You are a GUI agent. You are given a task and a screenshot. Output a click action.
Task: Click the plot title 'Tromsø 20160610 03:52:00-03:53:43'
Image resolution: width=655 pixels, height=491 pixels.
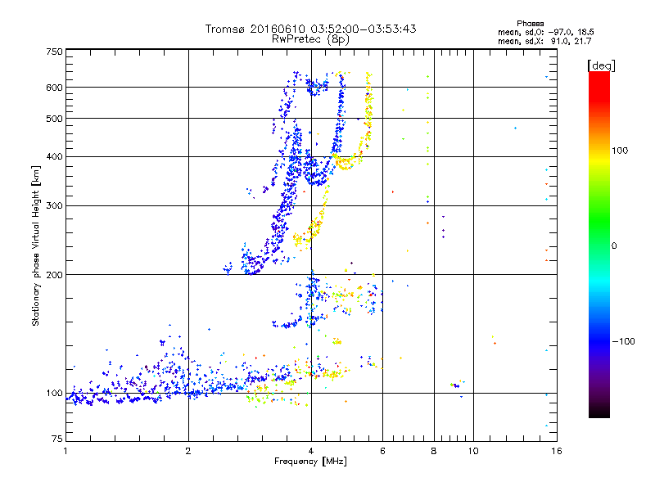click(x=310, y=29)
